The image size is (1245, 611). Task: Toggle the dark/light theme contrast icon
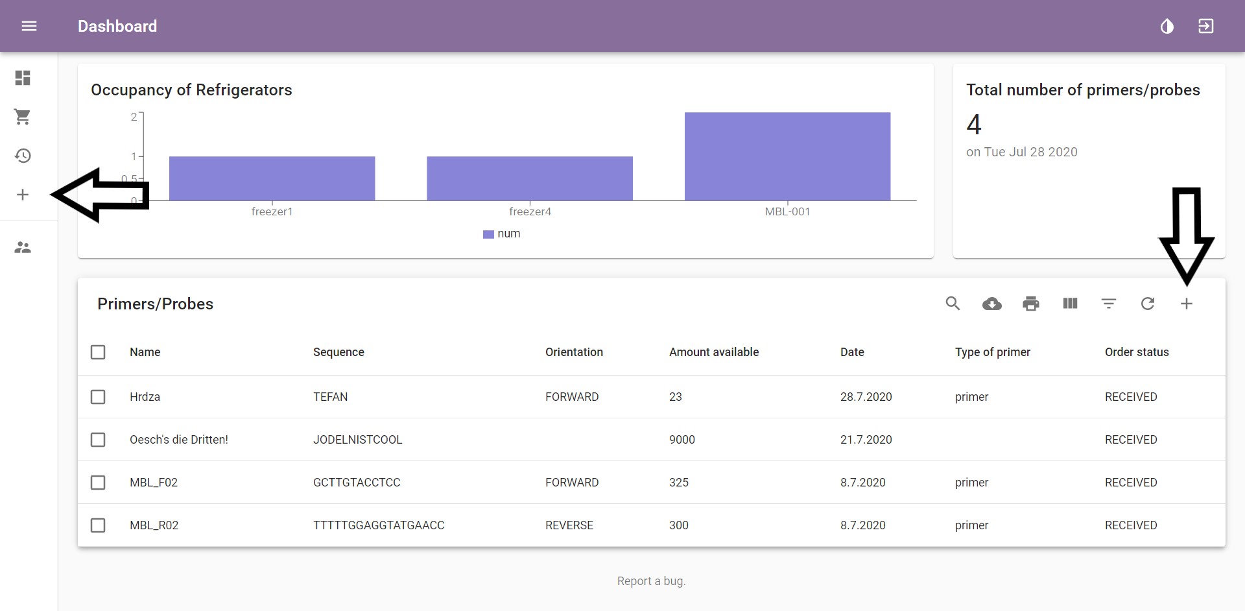pyautogui.click(x=1167, y=26)
